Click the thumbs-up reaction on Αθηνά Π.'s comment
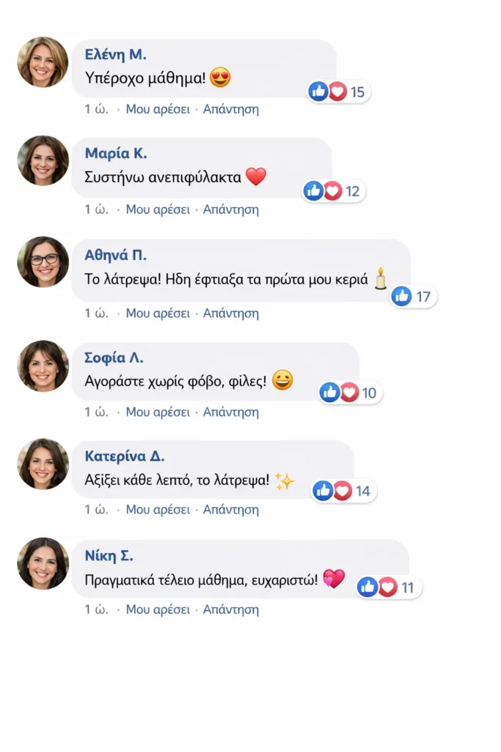Image resolution: width=501 pixels, height=752 pixels. 401,297
